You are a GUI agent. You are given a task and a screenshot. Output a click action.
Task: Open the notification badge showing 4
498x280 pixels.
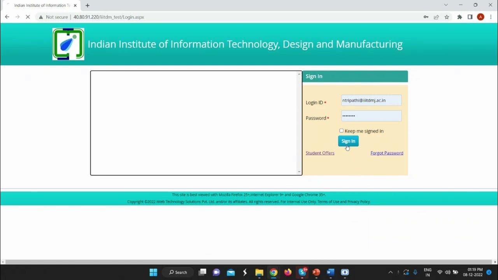(x=489, y=272)
